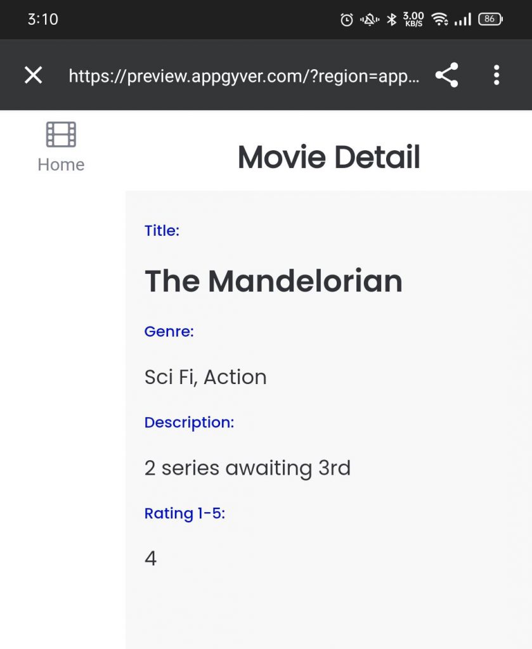The height and width of the screenshot is (649, 532).
Task: Tap the 3:10 clock time
Action: [x=42, y=20]
